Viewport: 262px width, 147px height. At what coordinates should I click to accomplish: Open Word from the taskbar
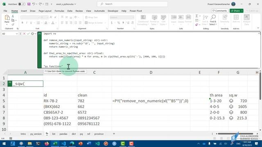pyautogui.click(x=89, y=143)
